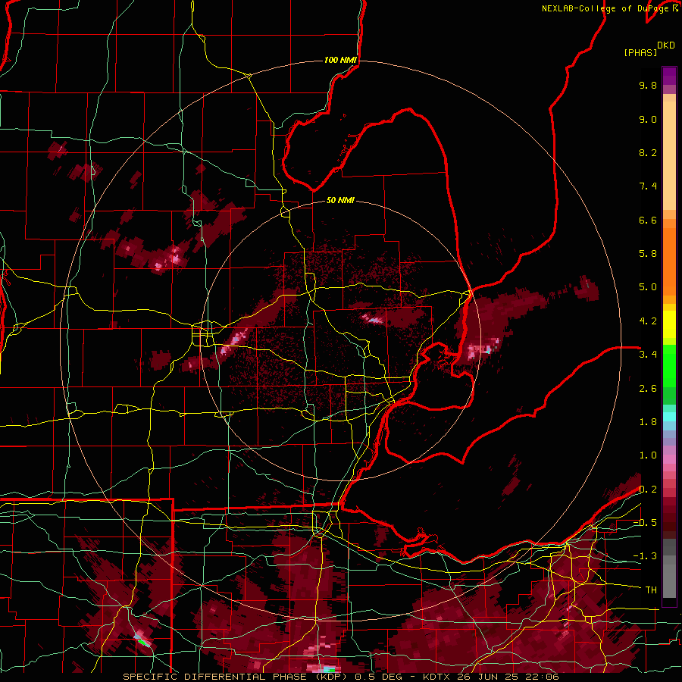Click the yellow band of the color scale

(x=669, y=324)
